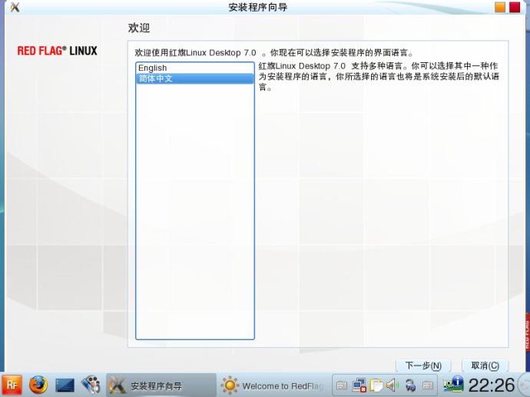530x397 pixels.
Task: Switch to 安装程序向导 taskbar window
Action: 160,385
